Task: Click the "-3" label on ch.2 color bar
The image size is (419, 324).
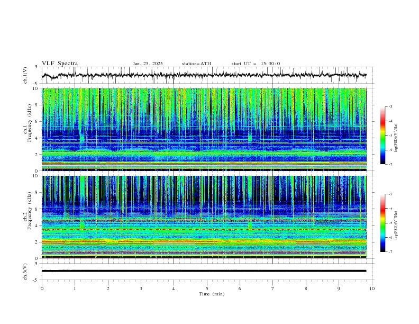Action: click(x=390, y=194)
